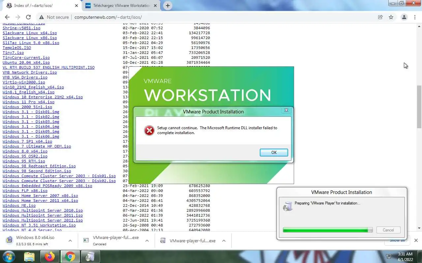422x263 pixels.
Task: Open a new browser tab
Action: pyautogui.click(x=168, y=6)
